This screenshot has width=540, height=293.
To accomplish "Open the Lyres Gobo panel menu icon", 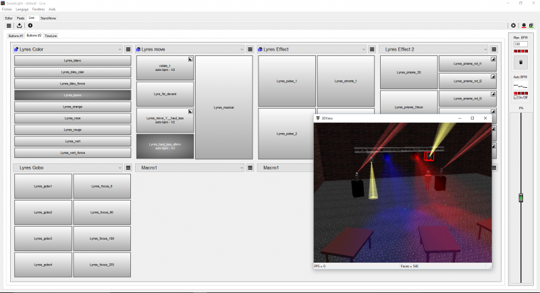I will point(127,167).
